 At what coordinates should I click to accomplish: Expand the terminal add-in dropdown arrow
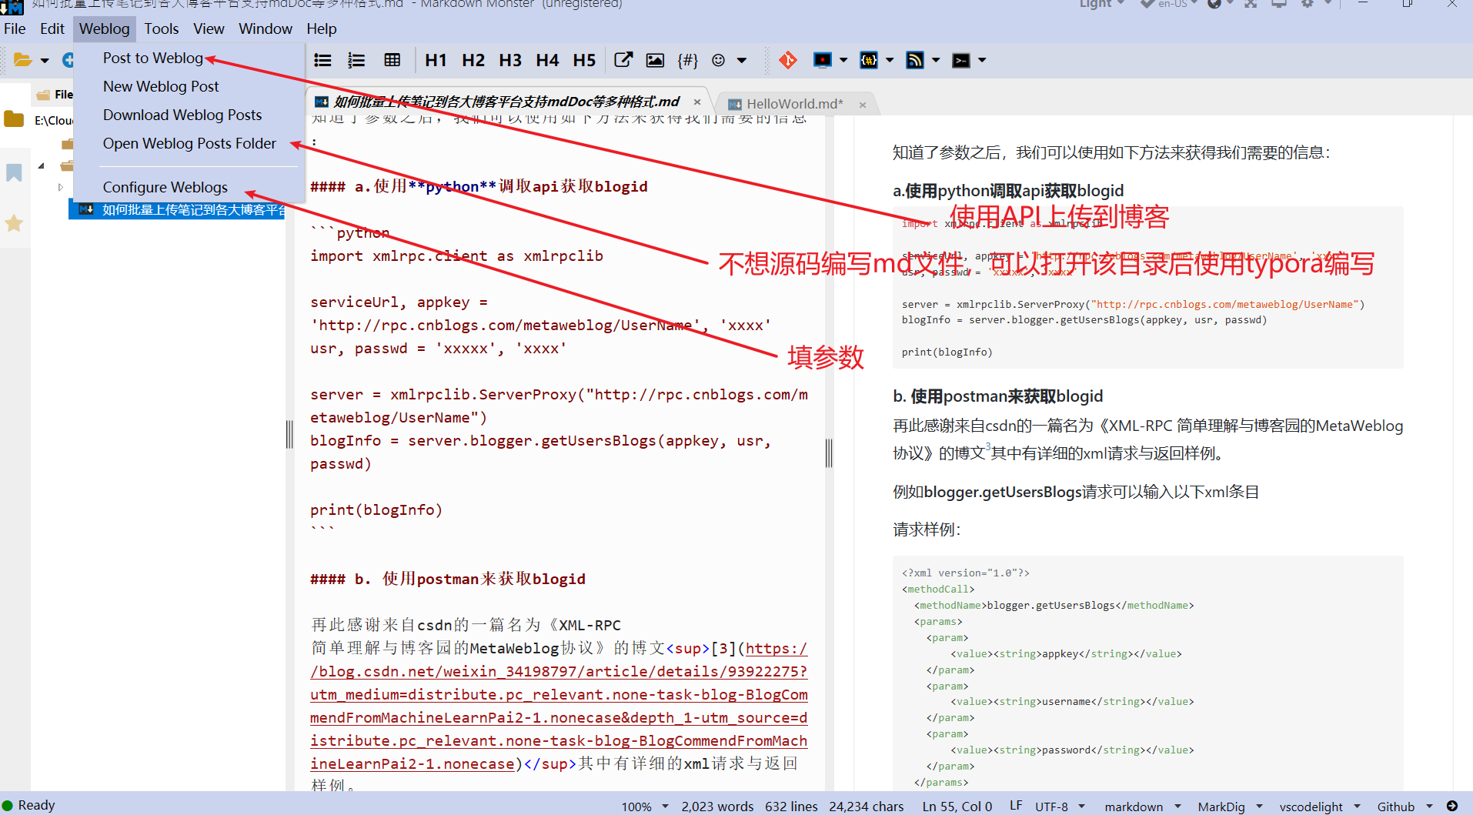coord(982,60)
